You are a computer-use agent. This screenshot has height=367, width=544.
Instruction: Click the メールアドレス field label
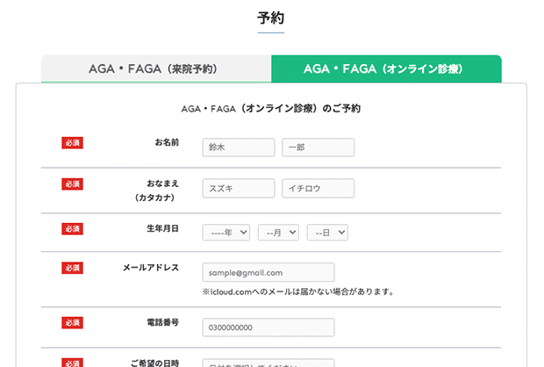click(x=151, y=268)
